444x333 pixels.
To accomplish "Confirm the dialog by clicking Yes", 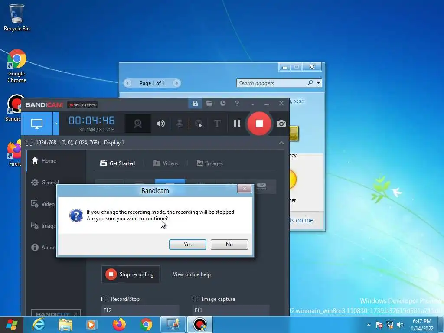I will click(187, 245).
